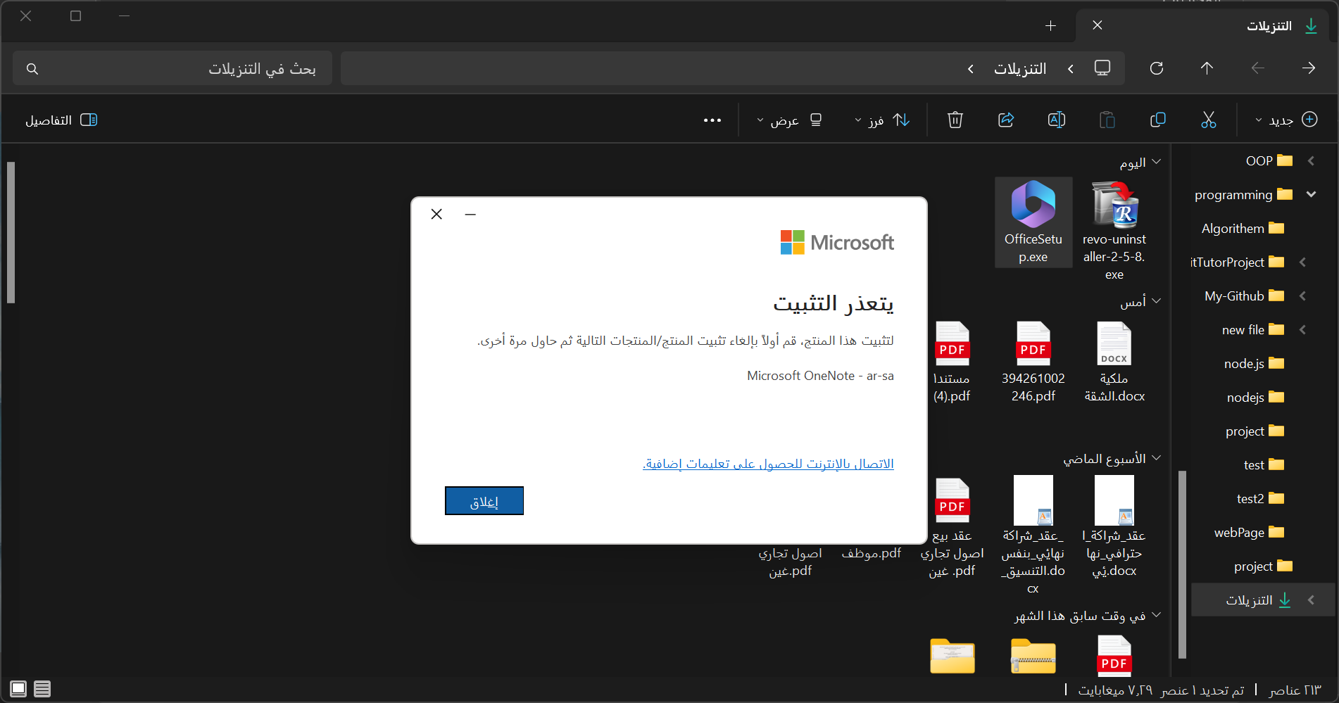Refresh the Downloads folder view
This screenshot has width=1339, height=703.
pyautogui.click(x=1156, y=68)
